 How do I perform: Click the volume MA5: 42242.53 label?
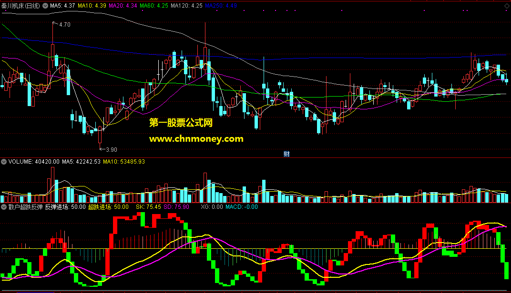point(81,162)
